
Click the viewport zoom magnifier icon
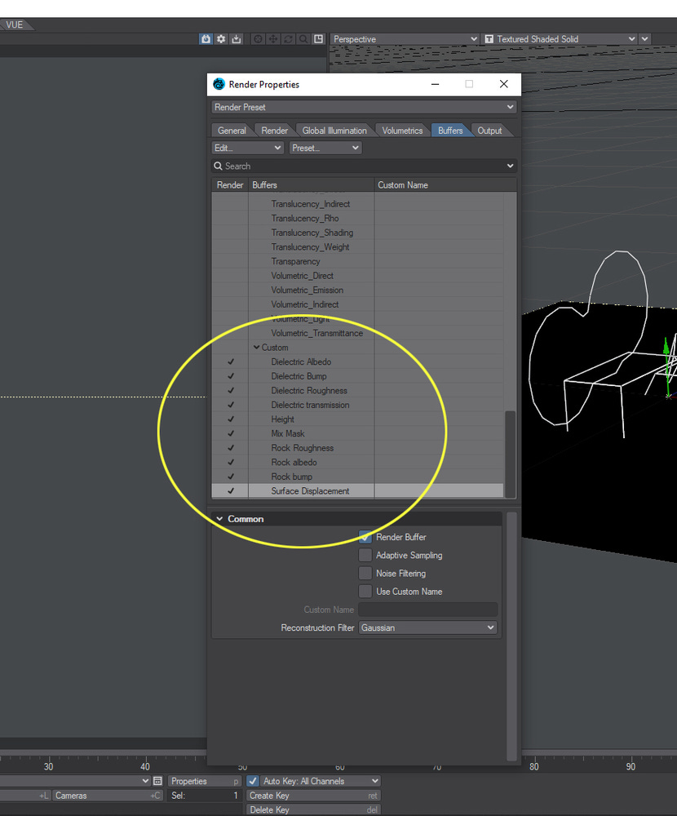(x=303, y=39)
